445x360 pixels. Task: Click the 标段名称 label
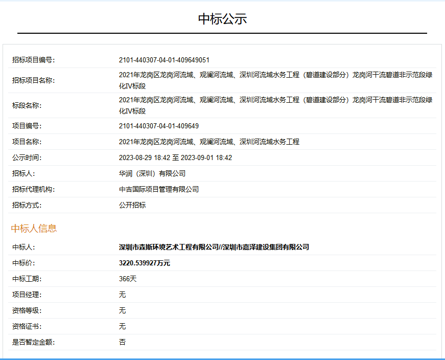(x=27, y=106)
